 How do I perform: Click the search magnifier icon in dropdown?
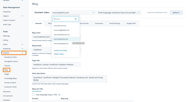(76, 19)
